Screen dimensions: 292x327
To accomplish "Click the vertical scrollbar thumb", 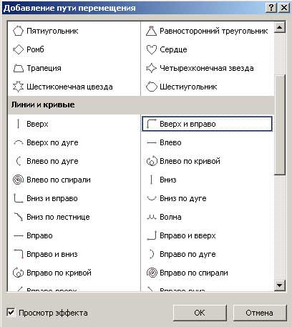I will point(280,125).
